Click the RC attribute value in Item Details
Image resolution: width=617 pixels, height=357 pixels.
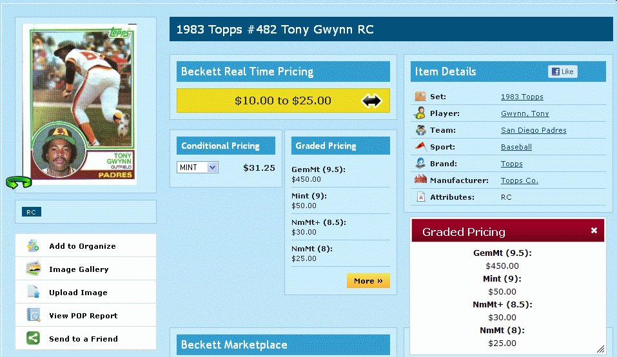[x=506, y=197]
